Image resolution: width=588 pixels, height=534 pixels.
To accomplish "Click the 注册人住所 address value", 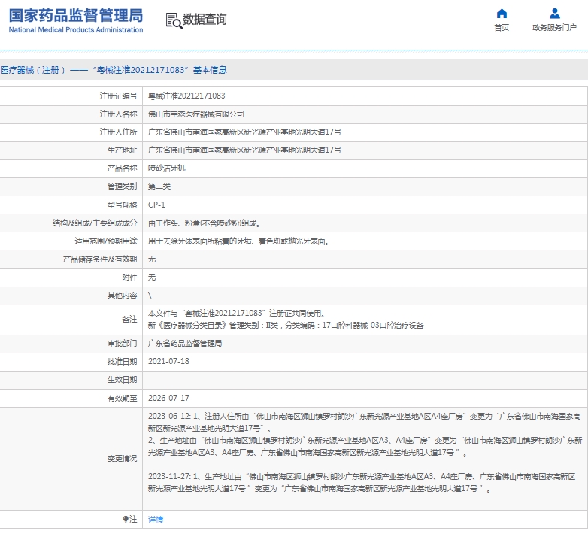I will coord(244,132).
